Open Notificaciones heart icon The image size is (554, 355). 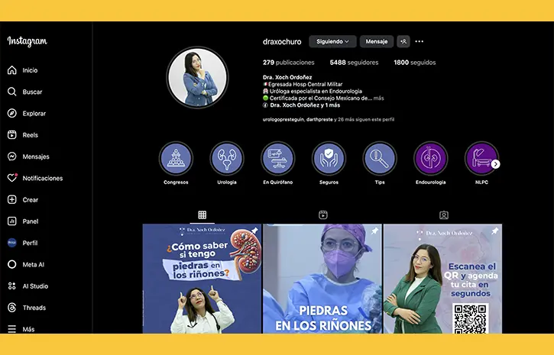(12, 178)
